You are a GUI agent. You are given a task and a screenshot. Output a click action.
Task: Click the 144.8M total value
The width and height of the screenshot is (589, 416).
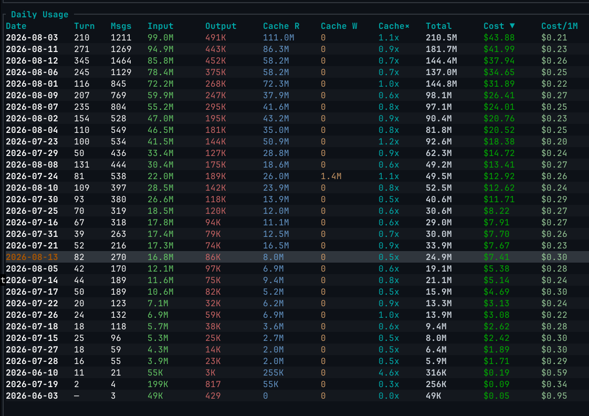[441, 84]
